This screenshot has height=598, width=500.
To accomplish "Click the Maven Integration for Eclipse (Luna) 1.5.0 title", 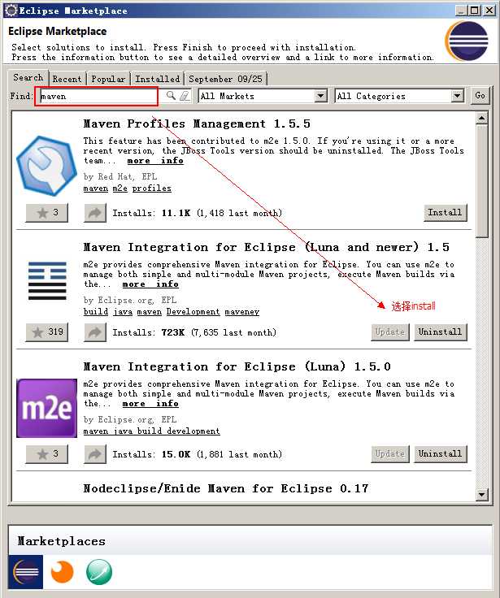I will tap(237, 367).
